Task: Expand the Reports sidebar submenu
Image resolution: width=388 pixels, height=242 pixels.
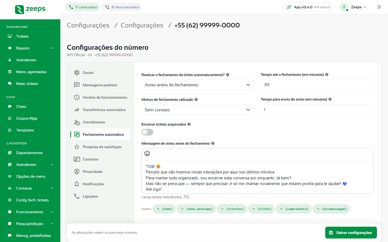Action: [52, 48]
